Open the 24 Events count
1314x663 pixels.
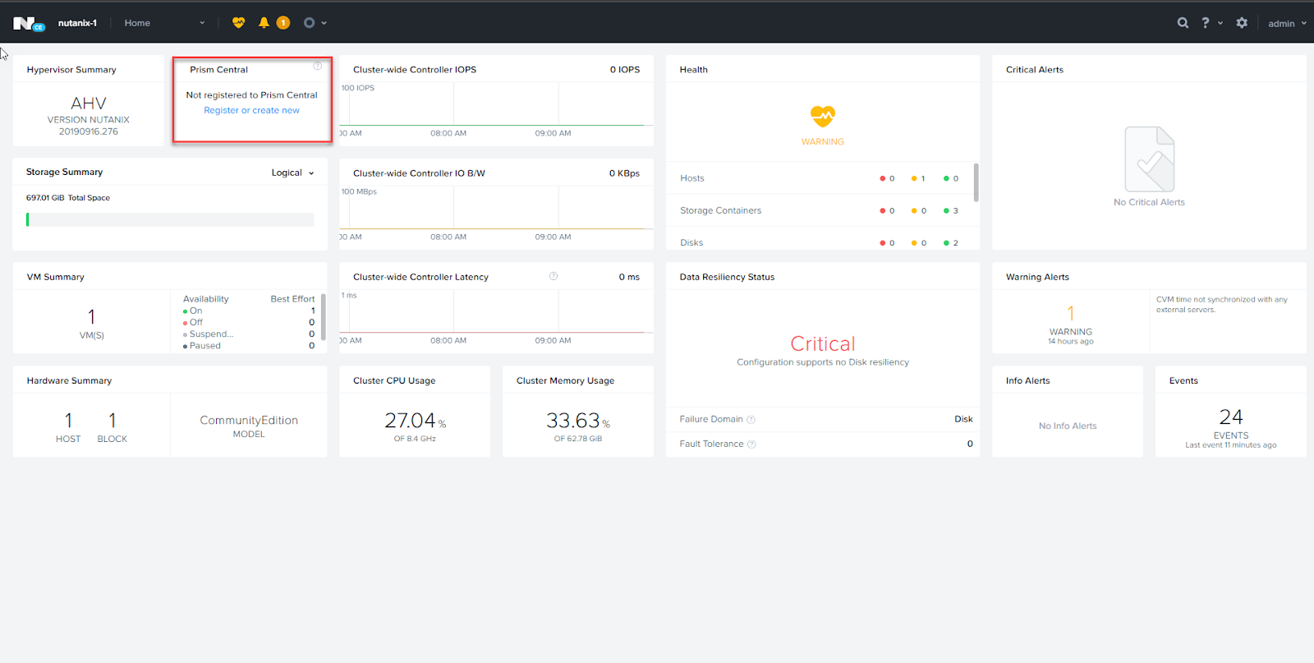(1230, 417)
